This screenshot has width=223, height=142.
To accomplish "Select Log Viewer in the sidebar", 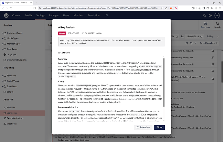I will pos(22,113).
